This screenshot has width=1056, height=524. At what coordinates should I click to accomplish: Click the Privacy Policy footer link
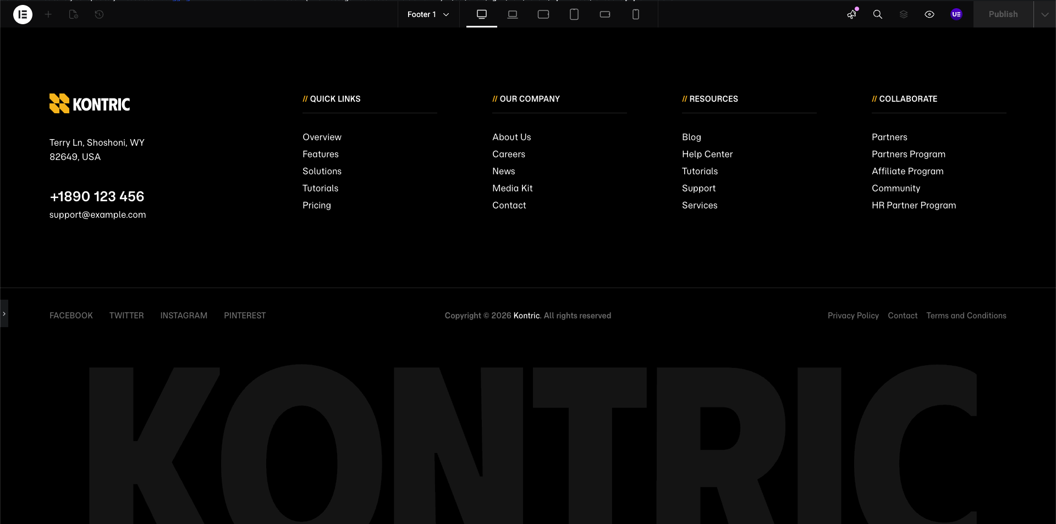click(853, 316)
